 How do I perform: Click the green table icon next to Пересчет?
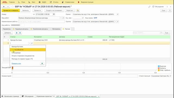coord(78,10)
